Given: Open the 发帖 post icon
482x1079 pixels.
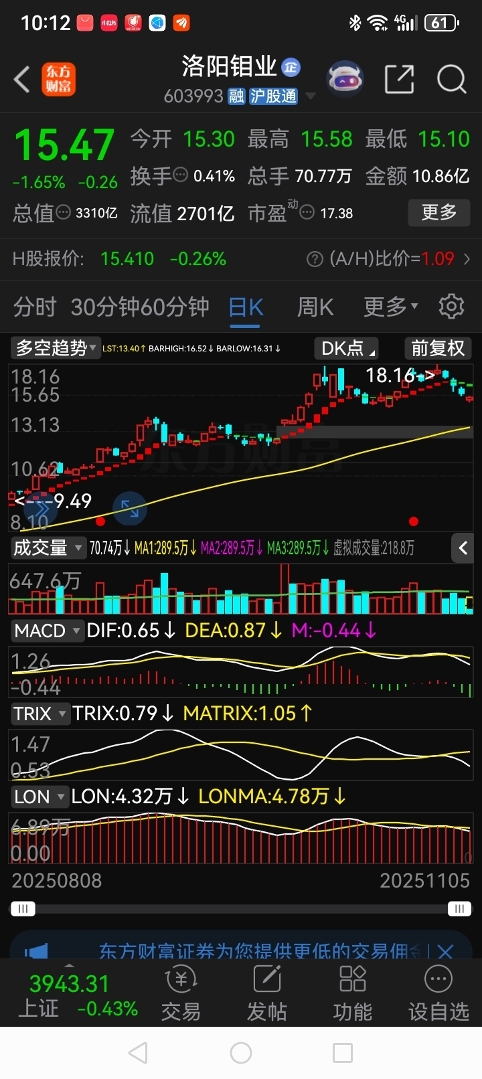Looking at the screenshot, I should (x=266, y=993).
